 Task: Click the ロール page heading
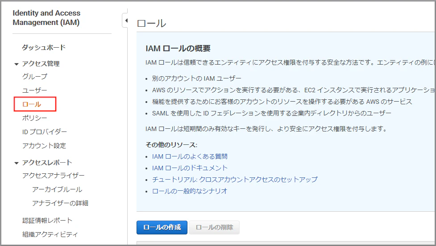(x=152, y=23)
